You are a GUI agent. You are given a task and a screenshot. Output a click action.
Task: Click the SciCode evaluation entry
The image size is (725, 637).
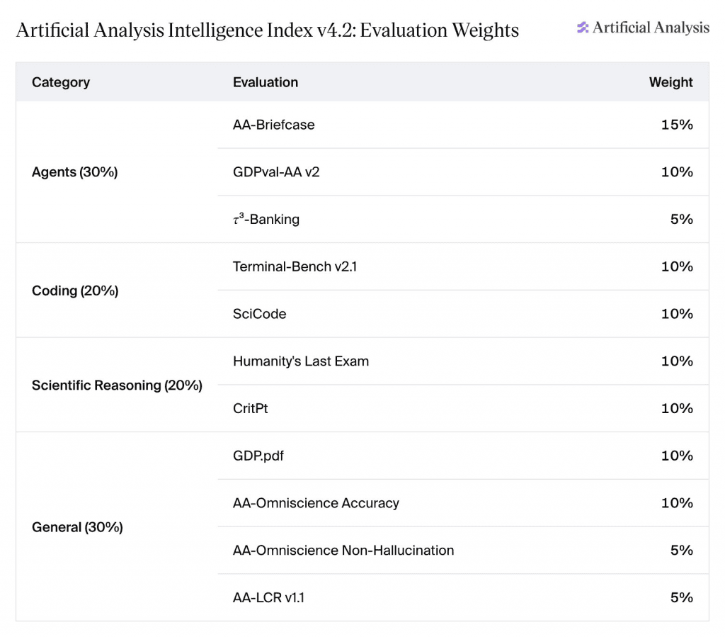pyautogui.click(x=259, y=314)
